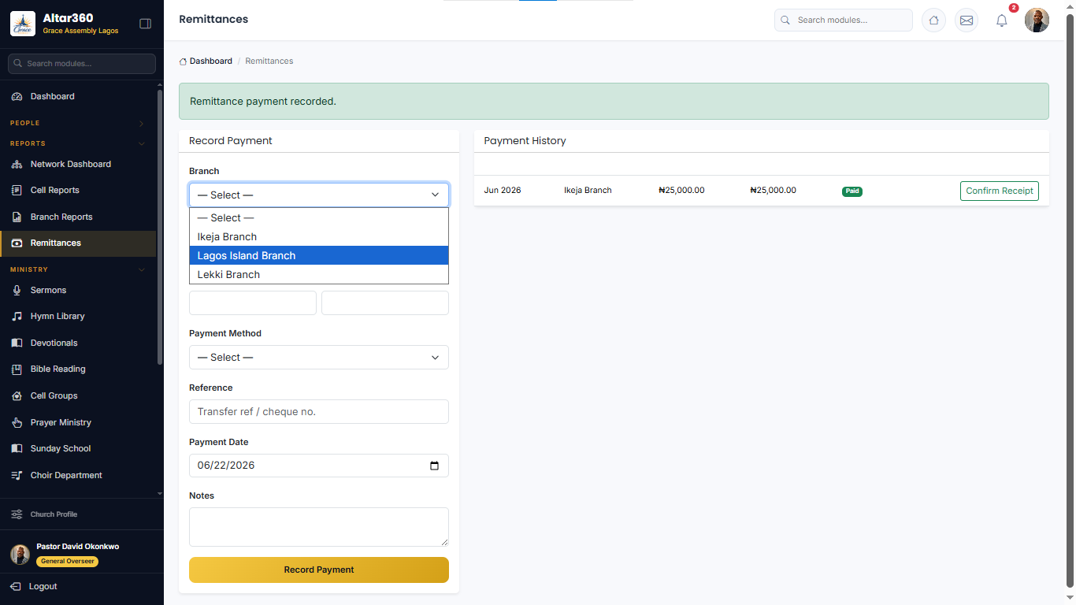Viewport: 1076px width, 605px height.
Task: Click the Dashboard breadcrumb link
Action: [x=211, y=61]
